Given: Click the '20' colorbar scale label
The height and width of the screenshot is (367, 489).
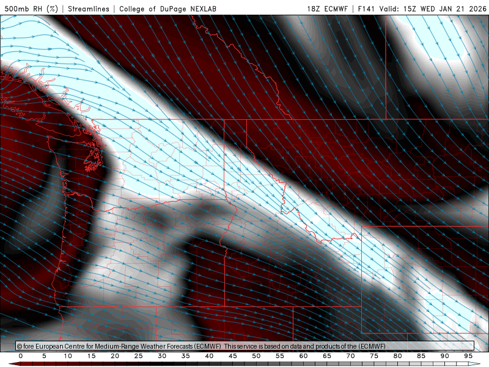Looking at the screenshot, I should coord(115,356).
